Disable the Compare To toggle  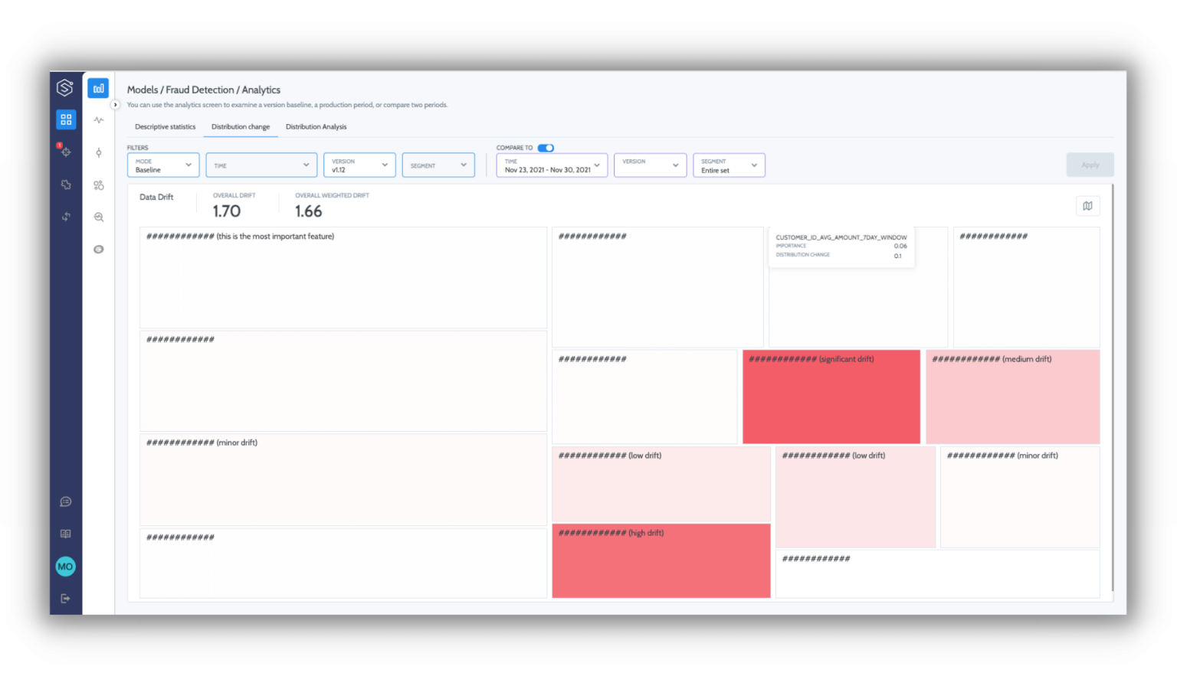coord(545,148)
